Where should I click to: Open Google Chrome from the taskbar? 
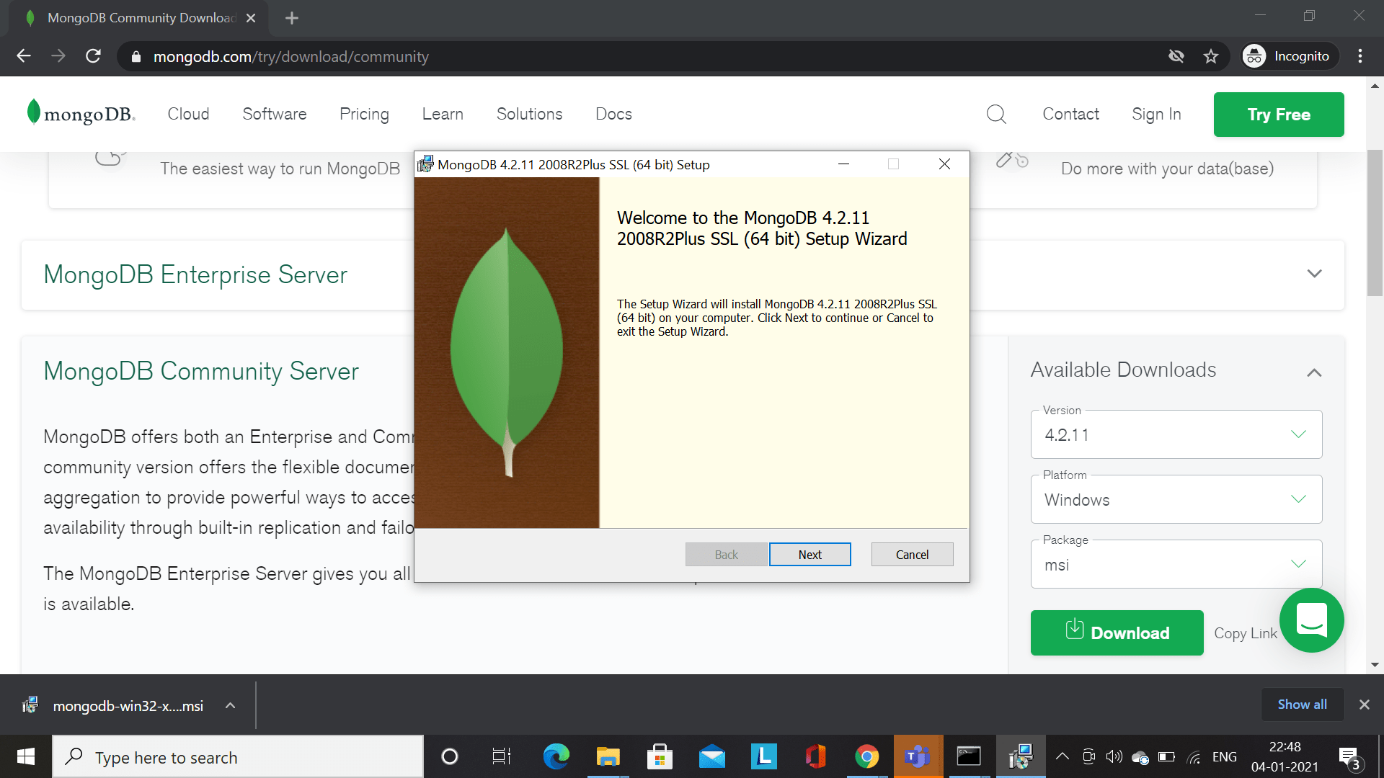point(866,756)
